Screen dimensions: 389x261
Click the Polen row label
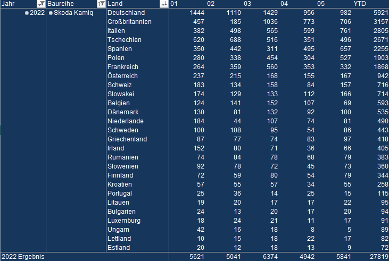116,58
